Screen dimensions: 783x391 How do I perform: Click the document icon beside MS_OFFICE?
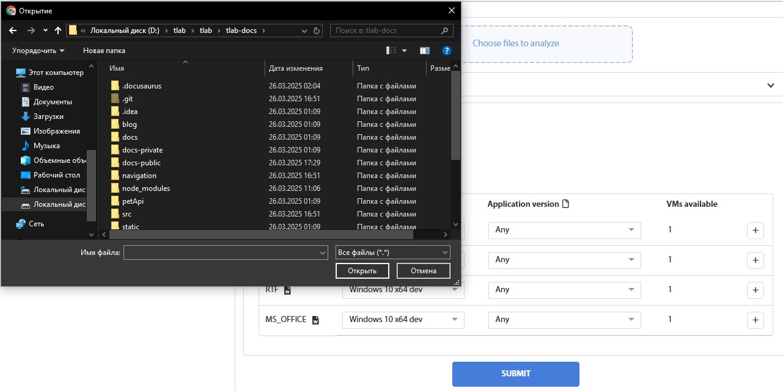click(x=315, y=319)
